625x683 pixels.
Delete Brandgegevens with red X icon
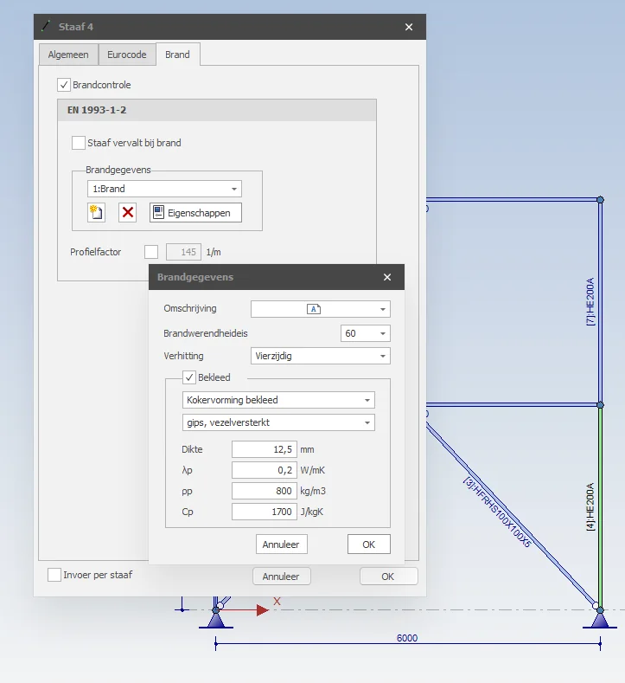pos(127,213)
